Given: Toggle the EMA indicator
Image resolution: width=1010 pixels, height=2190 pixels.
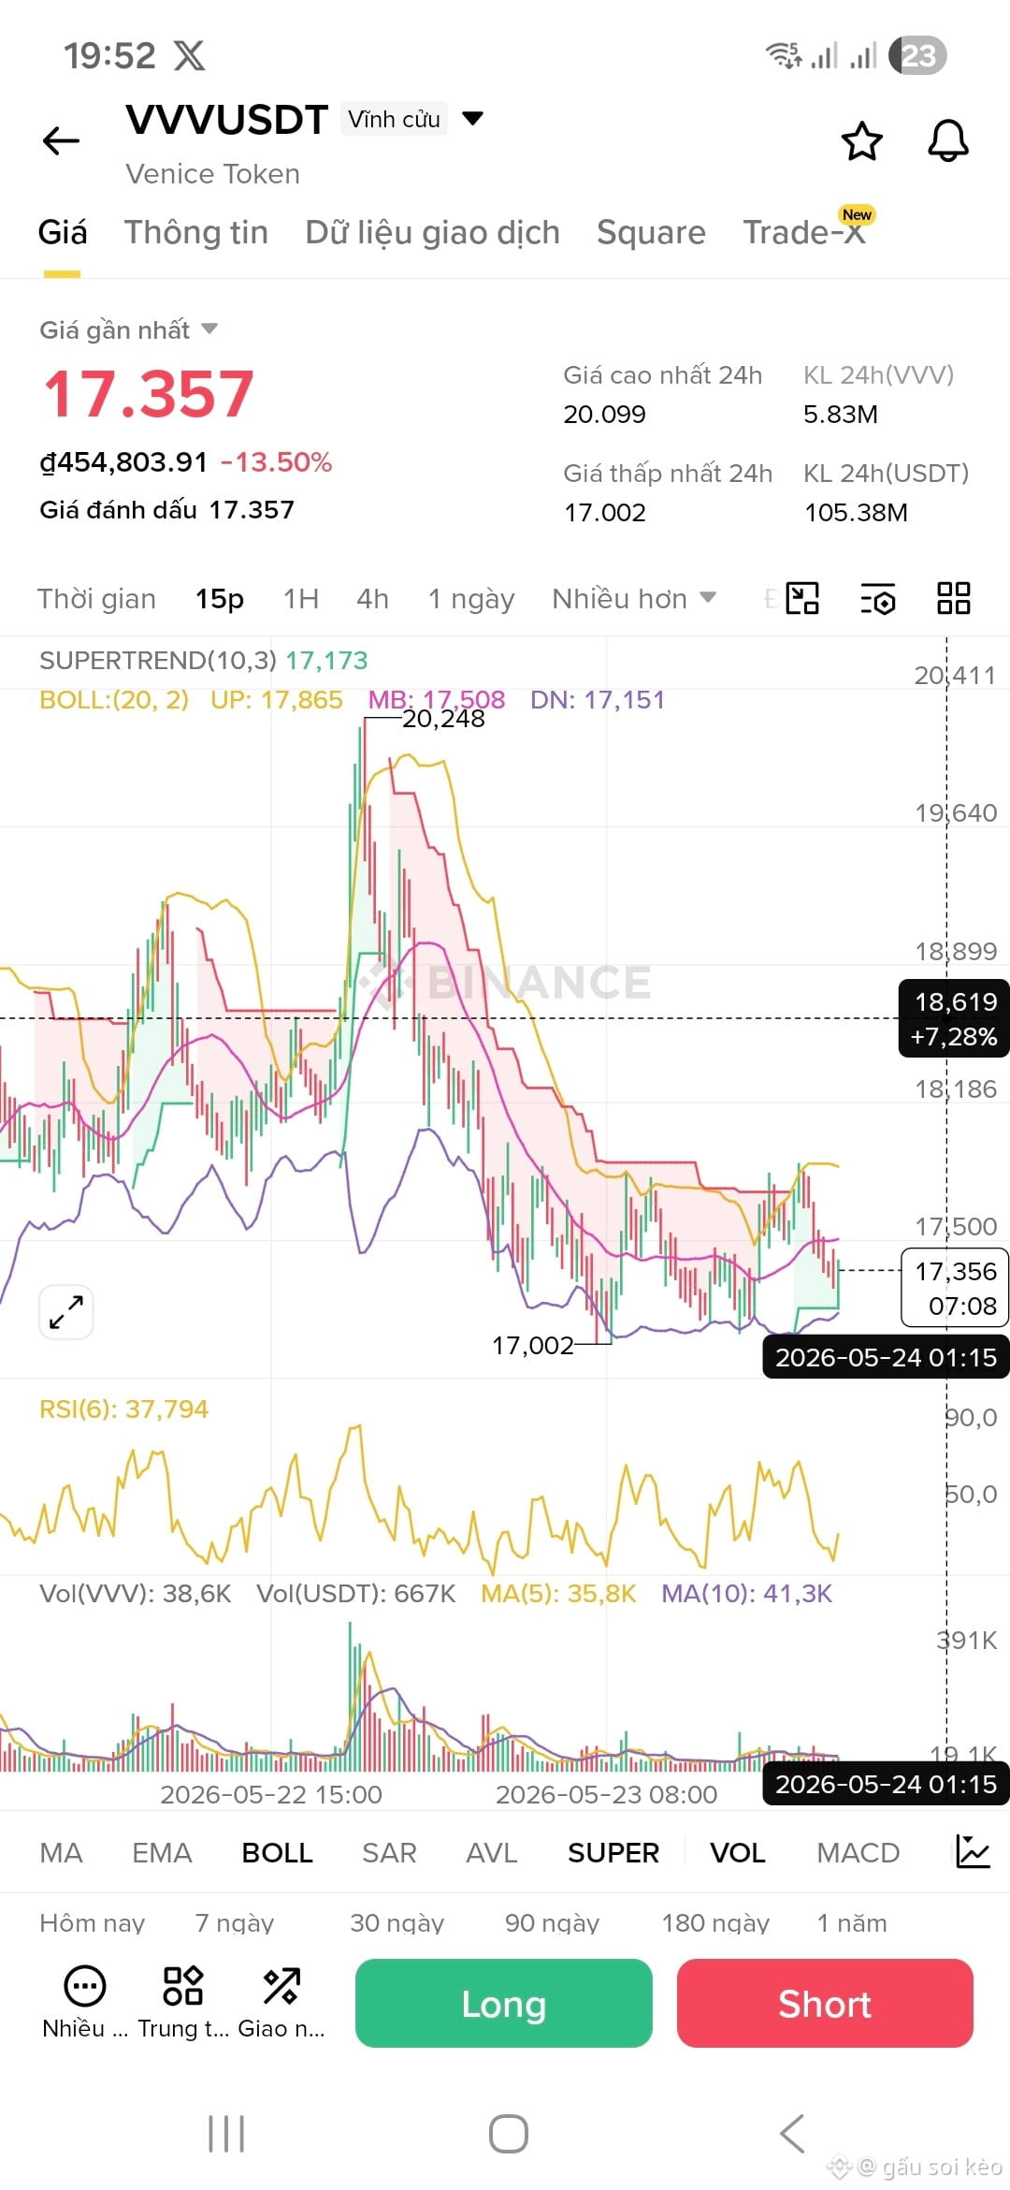Looking at the screenshot, I should pos(162,1852).
